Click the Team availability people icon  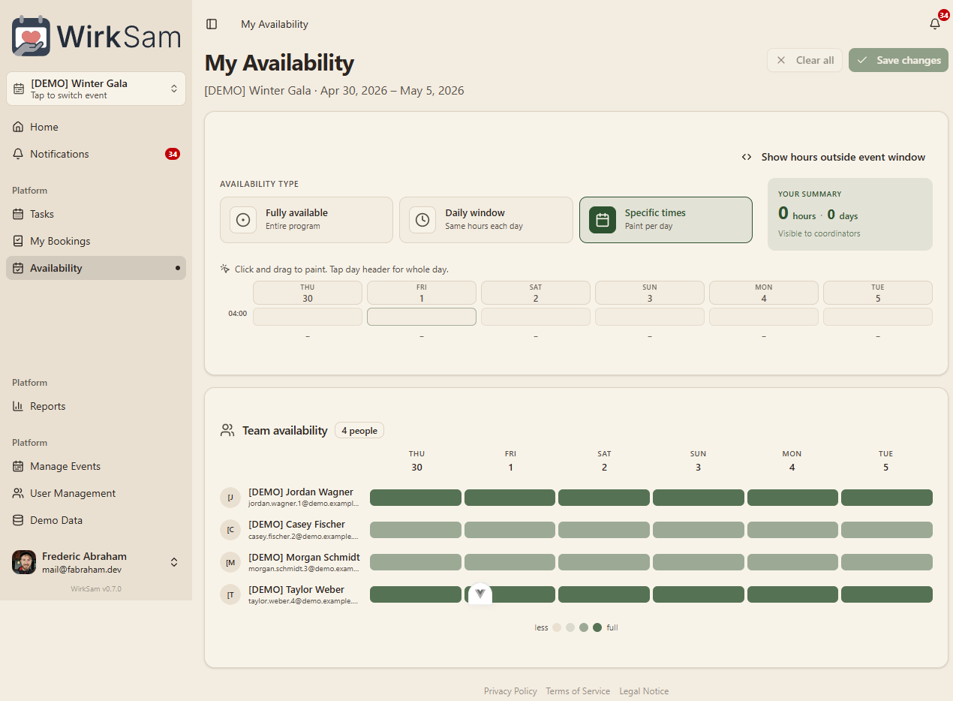tap(227, 430)
